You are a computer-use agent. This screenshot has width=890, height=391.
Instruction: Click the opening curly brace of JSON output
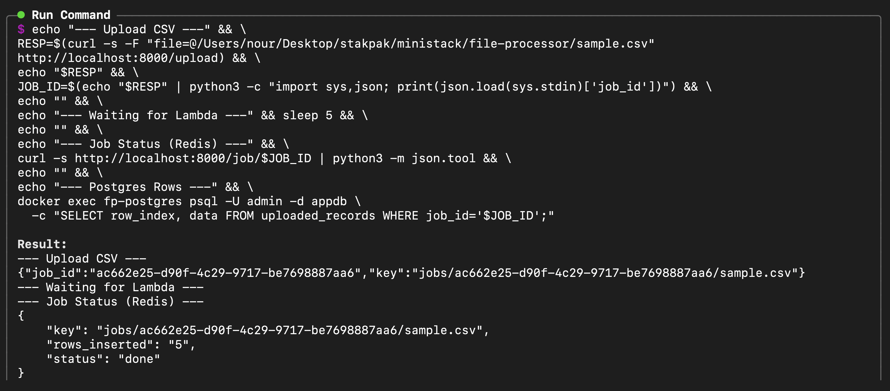coord(21,315)
